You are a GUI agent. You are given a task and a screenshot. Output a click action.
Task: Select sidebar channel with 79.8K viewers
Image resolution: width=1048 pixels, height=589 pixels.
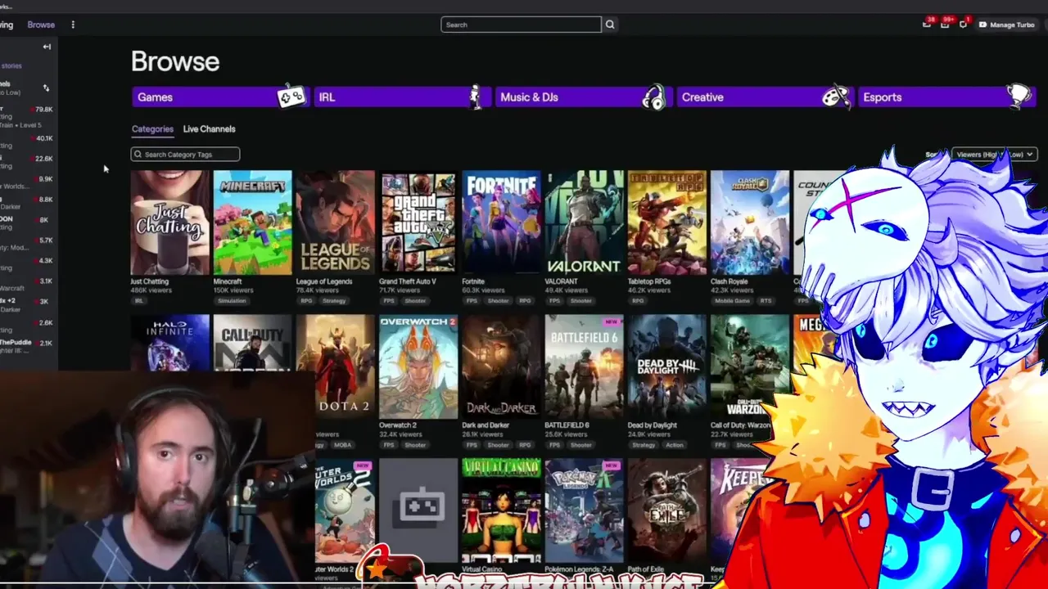pos(27,116)
